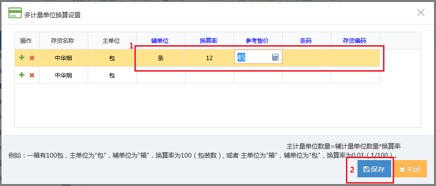436x186 pixels.
Task: Click 中华烟 in the second row
Action: click(64, 75)
